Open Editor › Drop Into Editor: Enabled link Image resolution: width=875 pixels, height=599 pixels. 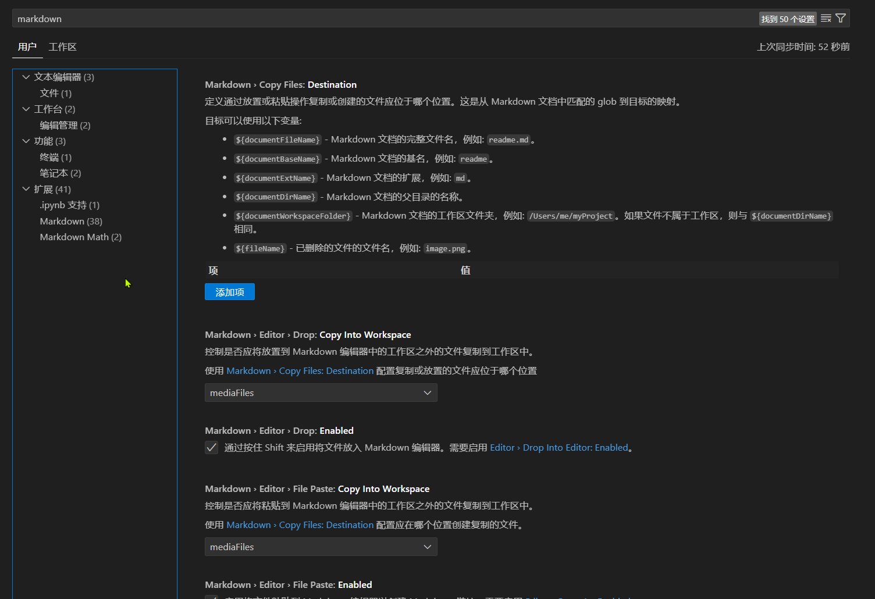coord(559,447)
